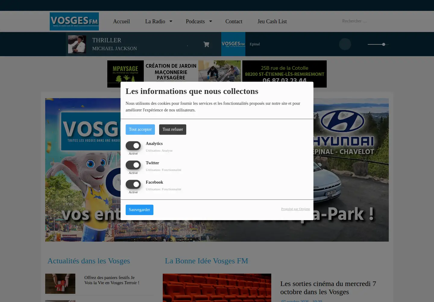Open the MPaysage banner advertisement
This screenshot has height=302, width=434.
coord(217,74)
